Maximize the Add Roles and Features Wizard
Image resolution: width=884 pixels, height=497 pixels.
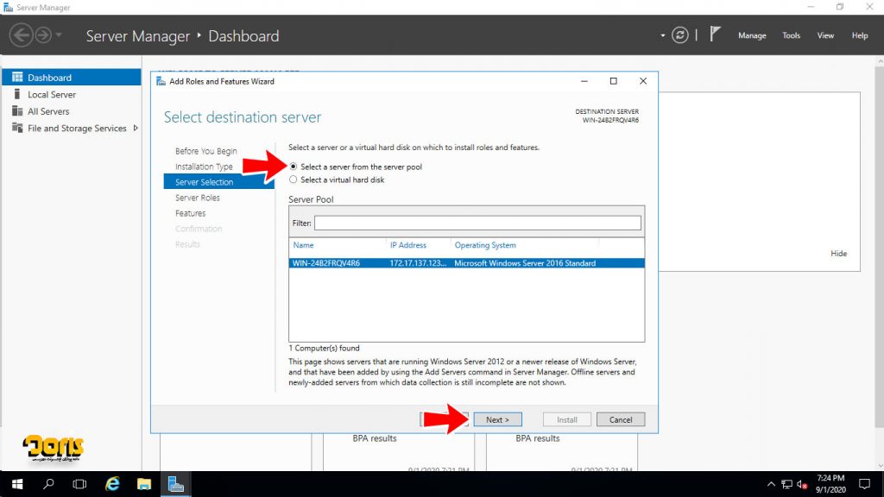point(614,81)
